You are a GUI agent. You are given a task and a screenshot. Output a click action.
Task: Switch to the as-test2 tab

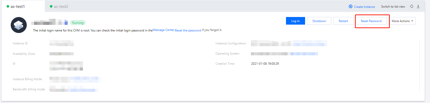click(61, 7)
